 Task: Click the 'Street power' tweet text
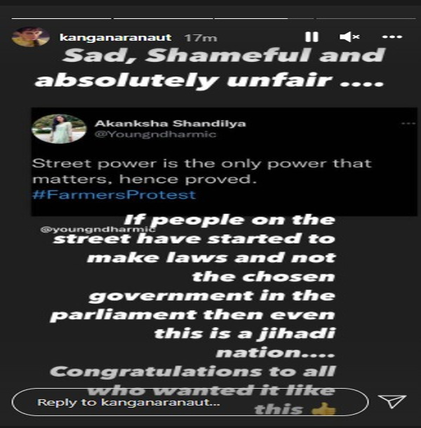click(202, 171)
